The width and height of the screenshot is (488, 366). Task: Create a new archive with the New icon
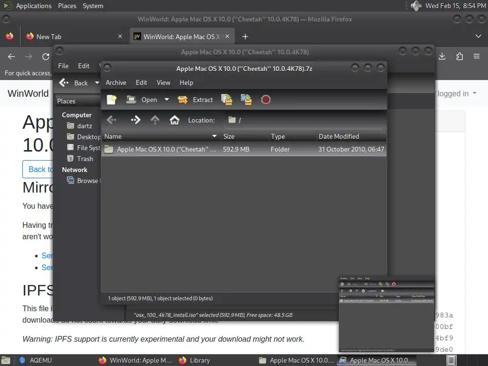coord(112,100)
